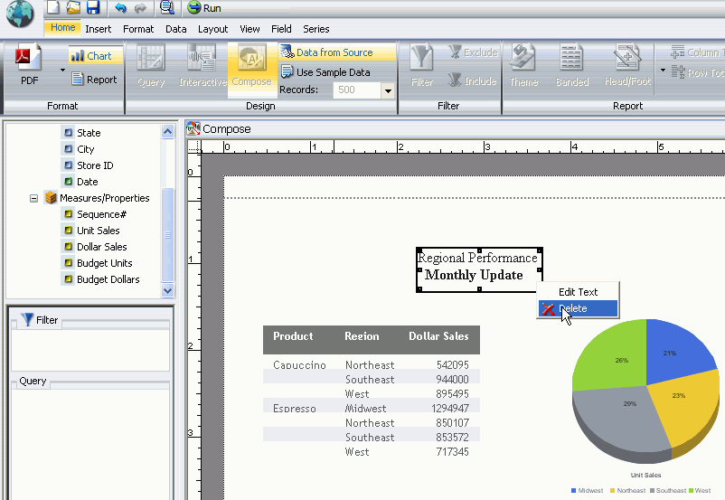Image resolution: width=725 pixels, height=500 pixels.
Task: Select the Regional Performance text box
Action: click(x=479, y=269)
